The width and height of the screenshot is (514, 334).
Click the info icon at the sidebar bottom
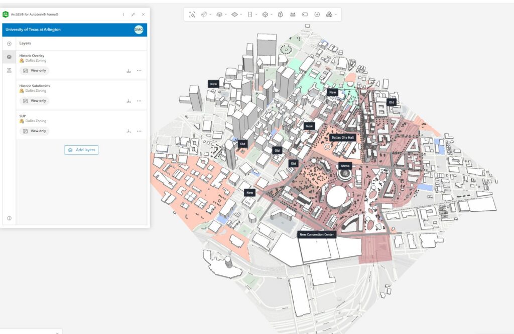pos(9,218)
